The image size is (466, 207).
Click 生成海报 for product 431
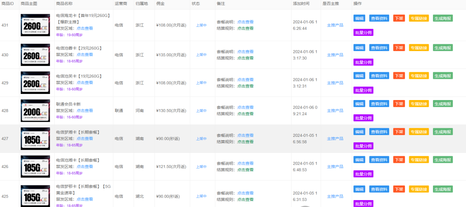click(x=443, y=18)
